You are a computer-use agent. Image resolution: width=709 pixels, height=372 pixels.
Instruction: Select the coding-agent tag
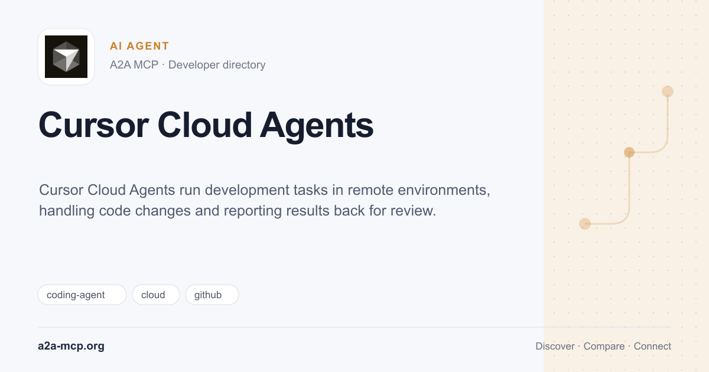[x=82, y=295]
